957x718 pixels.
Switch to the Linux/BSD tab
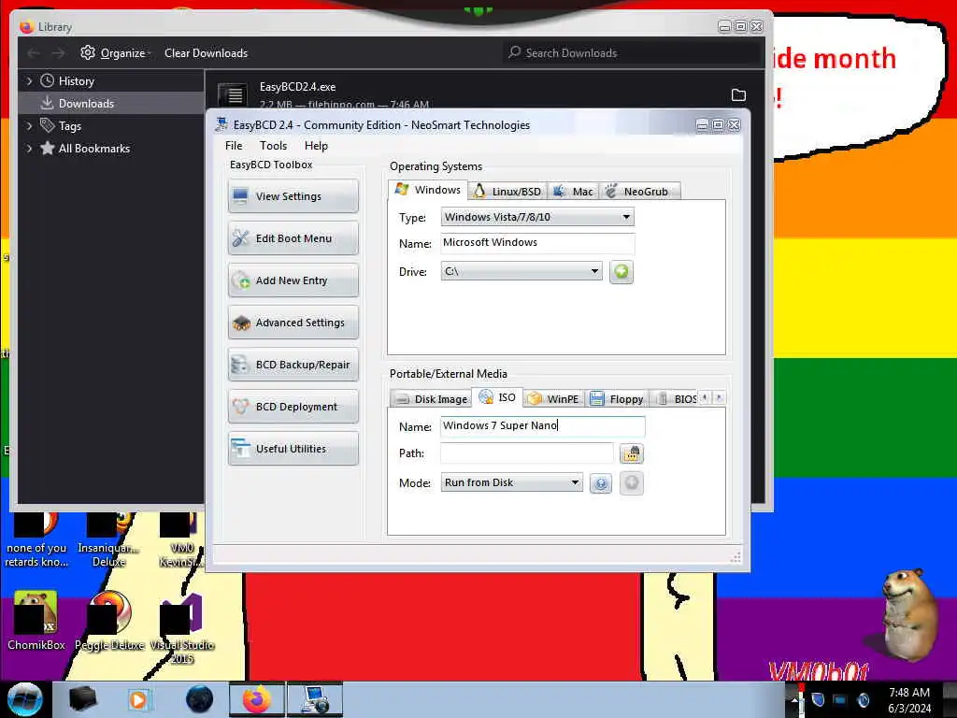pyautogui.click(x=507, y=191)
